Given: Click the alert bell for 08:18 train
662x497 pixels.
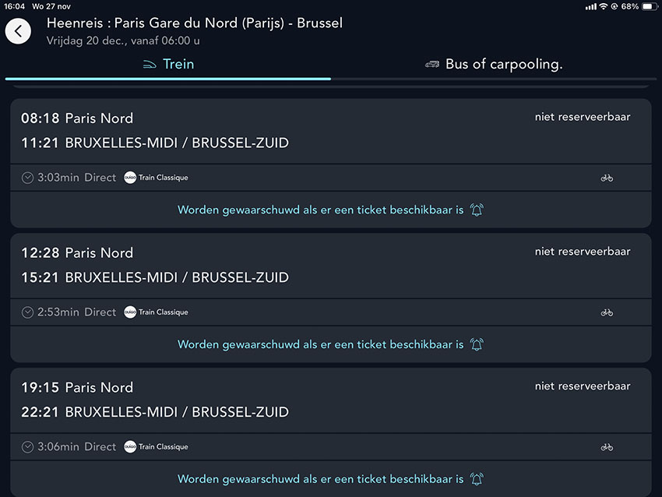Looking at the screenshot, I should coord(477,210).
